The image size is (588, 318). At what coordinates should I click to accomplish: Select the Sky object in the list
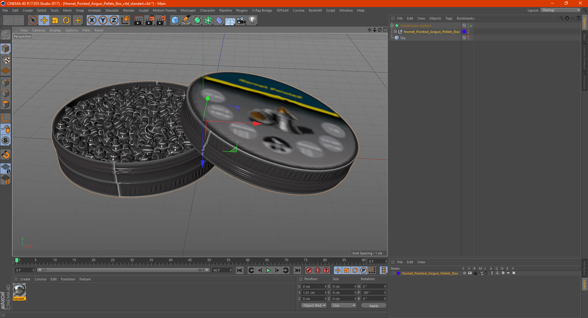click(x=403, y=38)
